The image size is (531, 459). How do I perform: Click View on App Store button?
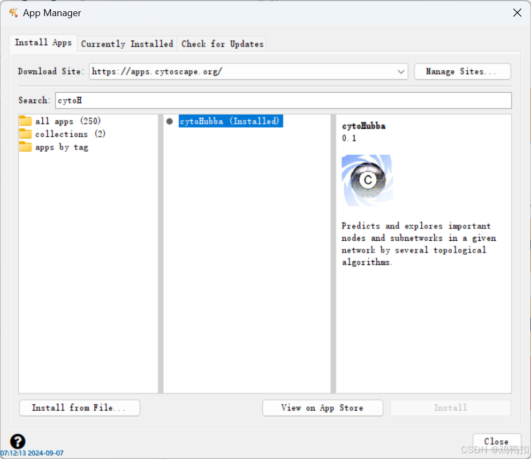tap(323, 408)
